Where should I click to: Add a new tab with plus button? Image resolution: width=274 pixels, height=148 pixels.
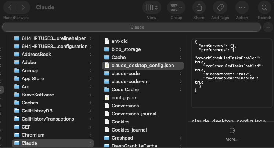point(268,27)
